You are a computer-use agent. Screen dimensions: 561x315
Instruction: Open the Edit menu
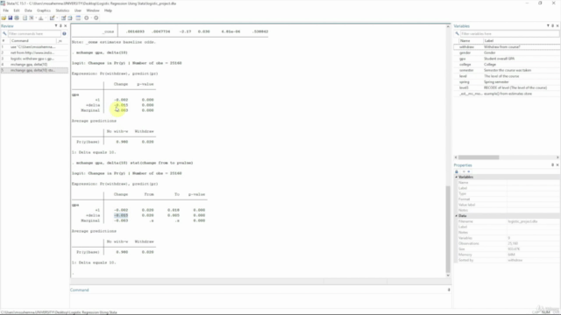(17, 10)
